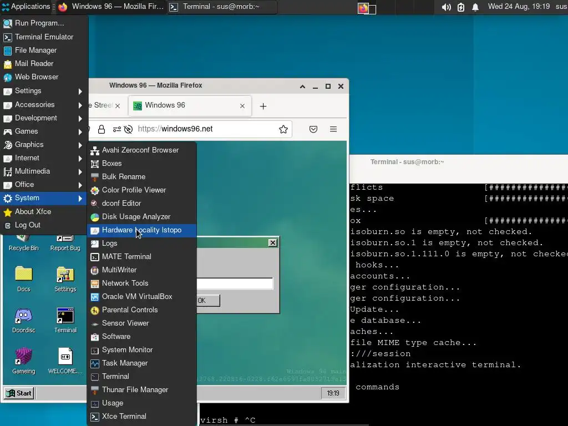
Task: Click OK in the Windows 96 dialog
Action: [209, 300]
